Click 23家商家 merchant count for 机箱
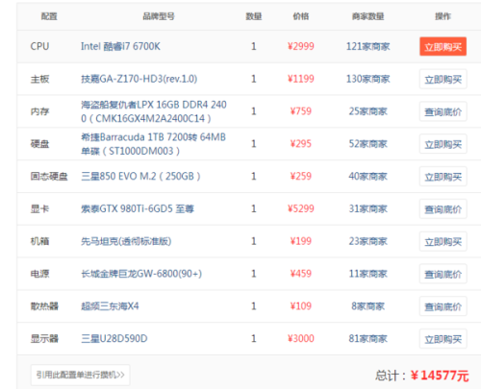This screenshot has width=481, height=389. click(x=368, y=241)
